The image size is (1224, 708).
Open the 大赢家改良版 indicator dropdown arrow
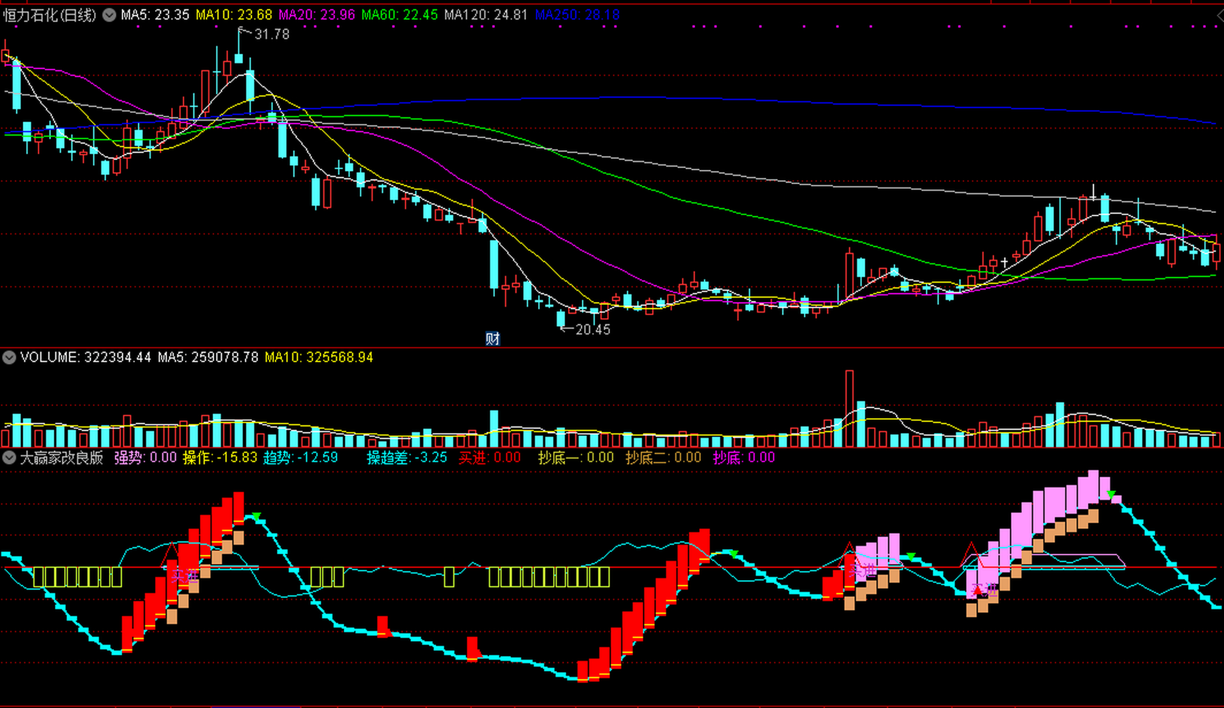coord(9,457)
